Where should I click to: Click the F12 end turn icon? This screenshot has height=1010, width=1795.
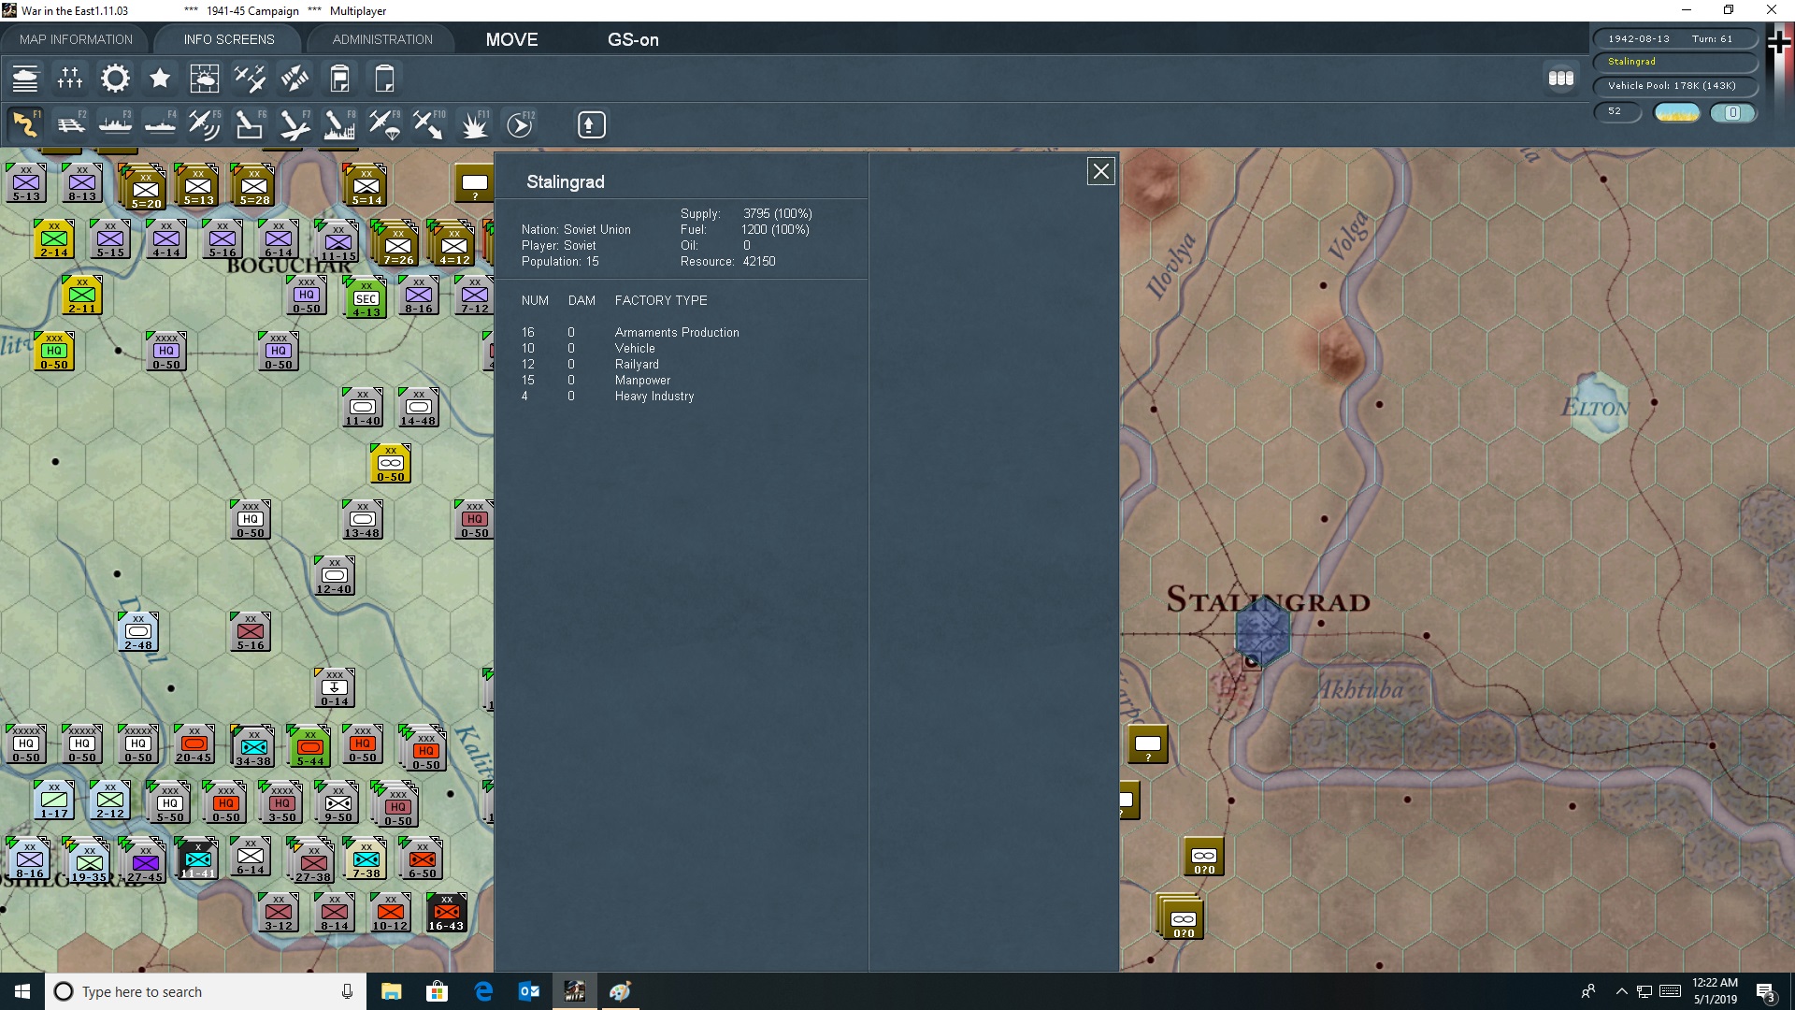(520, 124)
